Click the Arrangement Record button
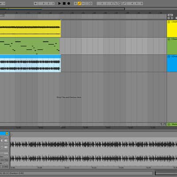177x177 pixels. [x=69, y=4]
